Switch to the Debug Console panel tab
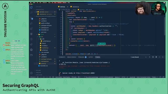168x94 pixels. tap(72, 57)
